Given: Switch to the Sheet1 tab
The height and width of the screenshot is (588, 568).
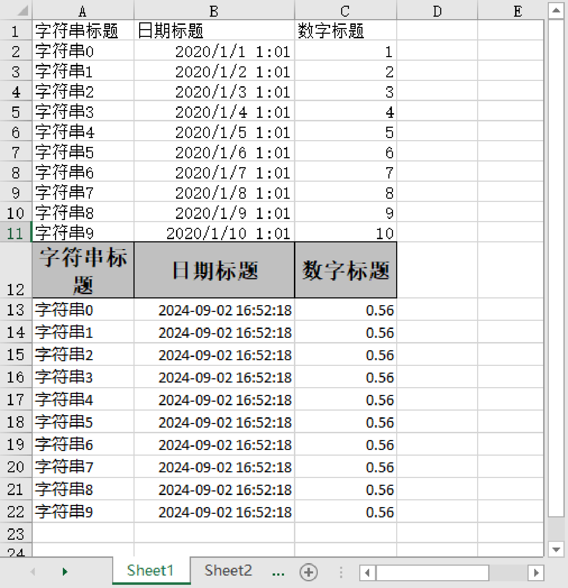Looking at the screenshot, I should click(151, 571).
